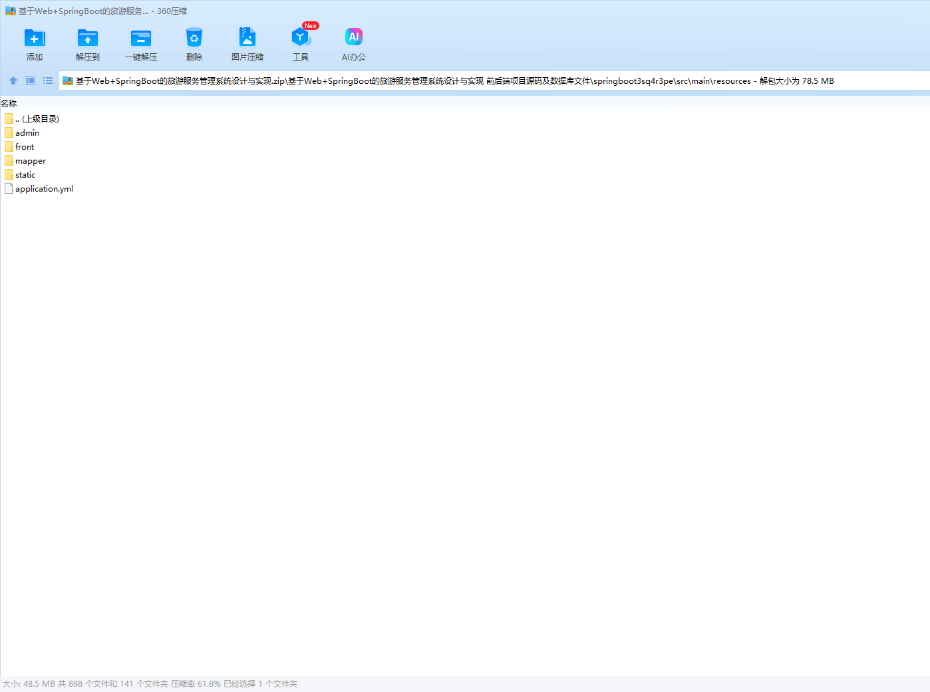
Task: Select the application.yml file
Action: click(39, 188)
